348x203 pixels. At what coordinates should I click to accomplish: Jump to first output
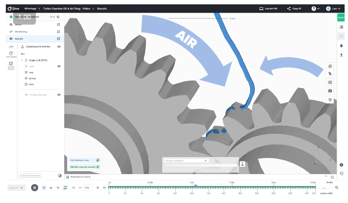(73, 188)
